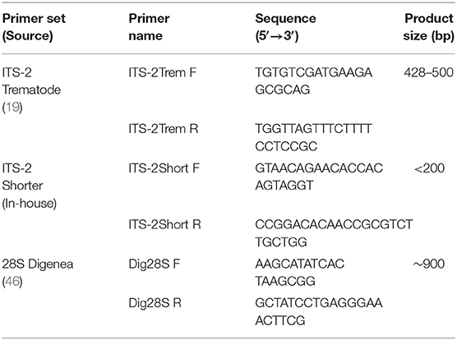Click the 428–500 product size value

tap(429, 72)
